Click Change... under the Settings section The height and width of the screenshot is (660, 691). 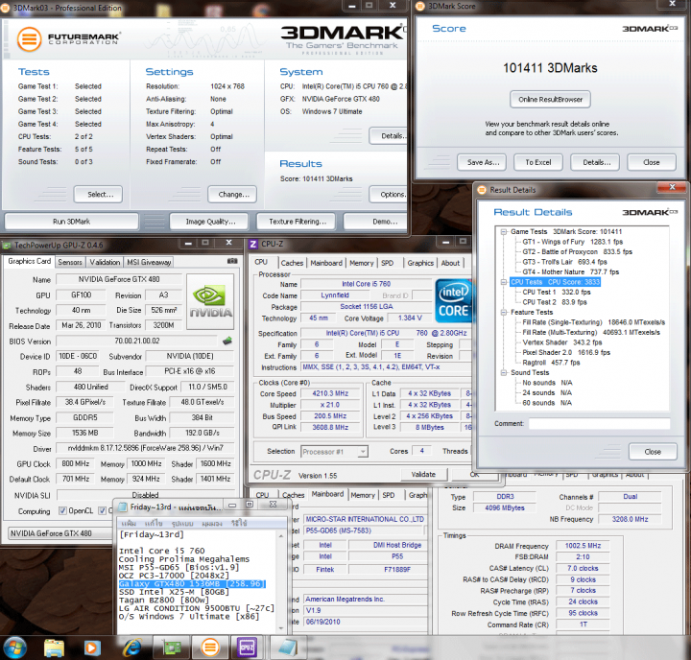[233, 195]
